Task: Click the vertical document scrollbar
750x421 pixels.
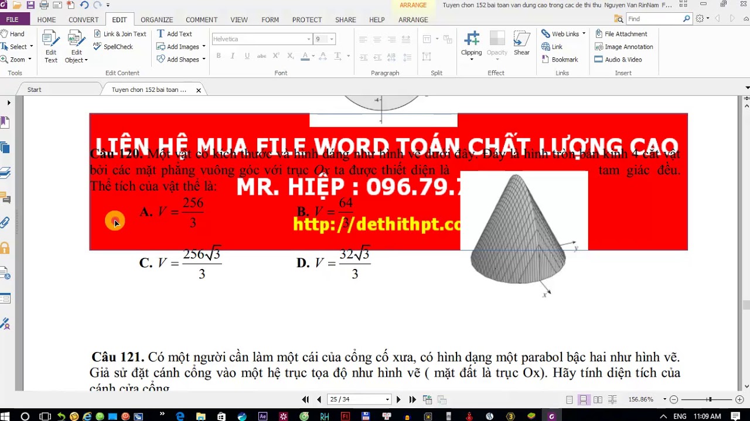Action: 746,243
